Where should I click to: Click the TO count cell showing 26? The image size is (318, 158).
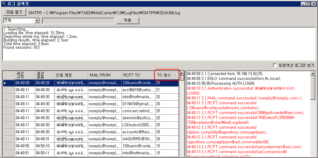[x=167, y=83]
